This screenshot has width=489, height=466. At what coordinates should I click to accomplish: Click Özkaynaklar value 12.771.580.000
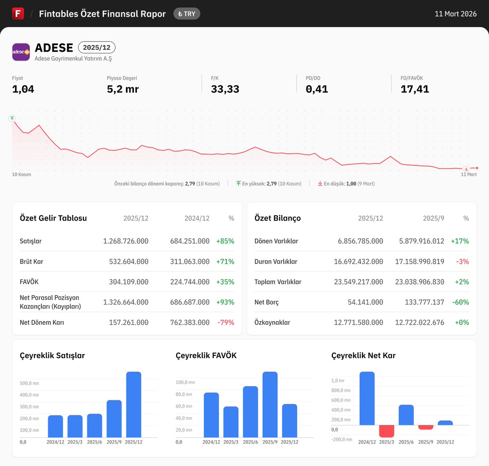(x=359, y=322)
